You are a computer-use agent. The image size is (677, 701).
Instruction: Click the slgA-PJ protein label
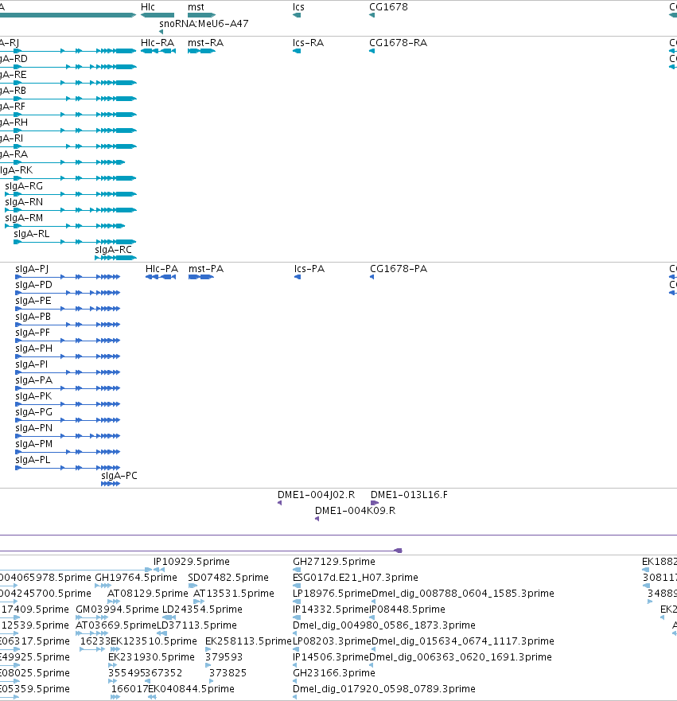click(x=32, y=269)
